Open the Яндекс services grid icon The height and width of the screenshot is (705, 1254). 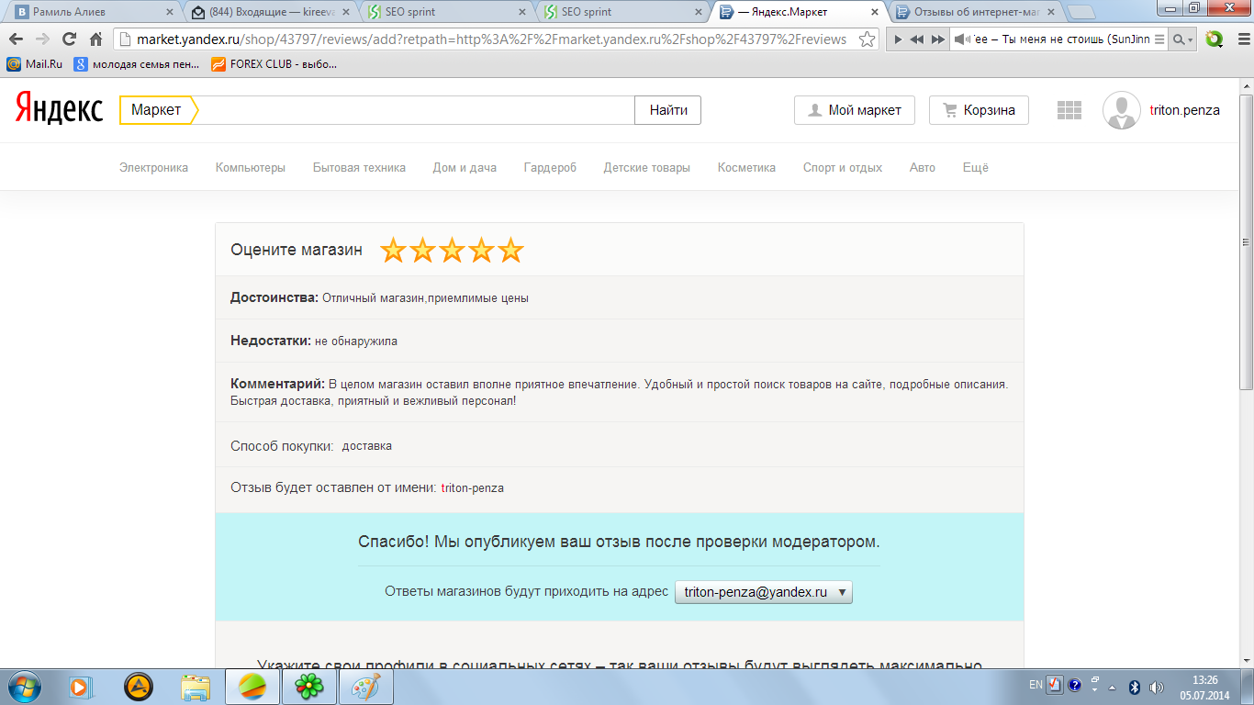click(1069, 110)
